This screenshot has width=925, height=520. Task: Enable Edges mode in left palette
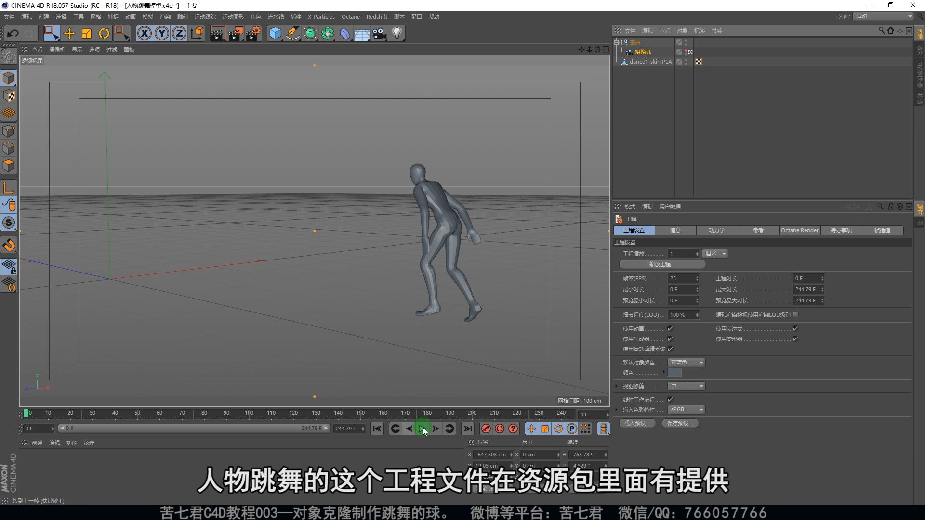point(9,148)
